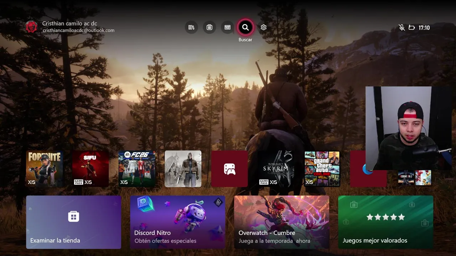This screenshot has width=456, height=256.
Task: Select the Buscar search icon
Action: click(245, 27)
